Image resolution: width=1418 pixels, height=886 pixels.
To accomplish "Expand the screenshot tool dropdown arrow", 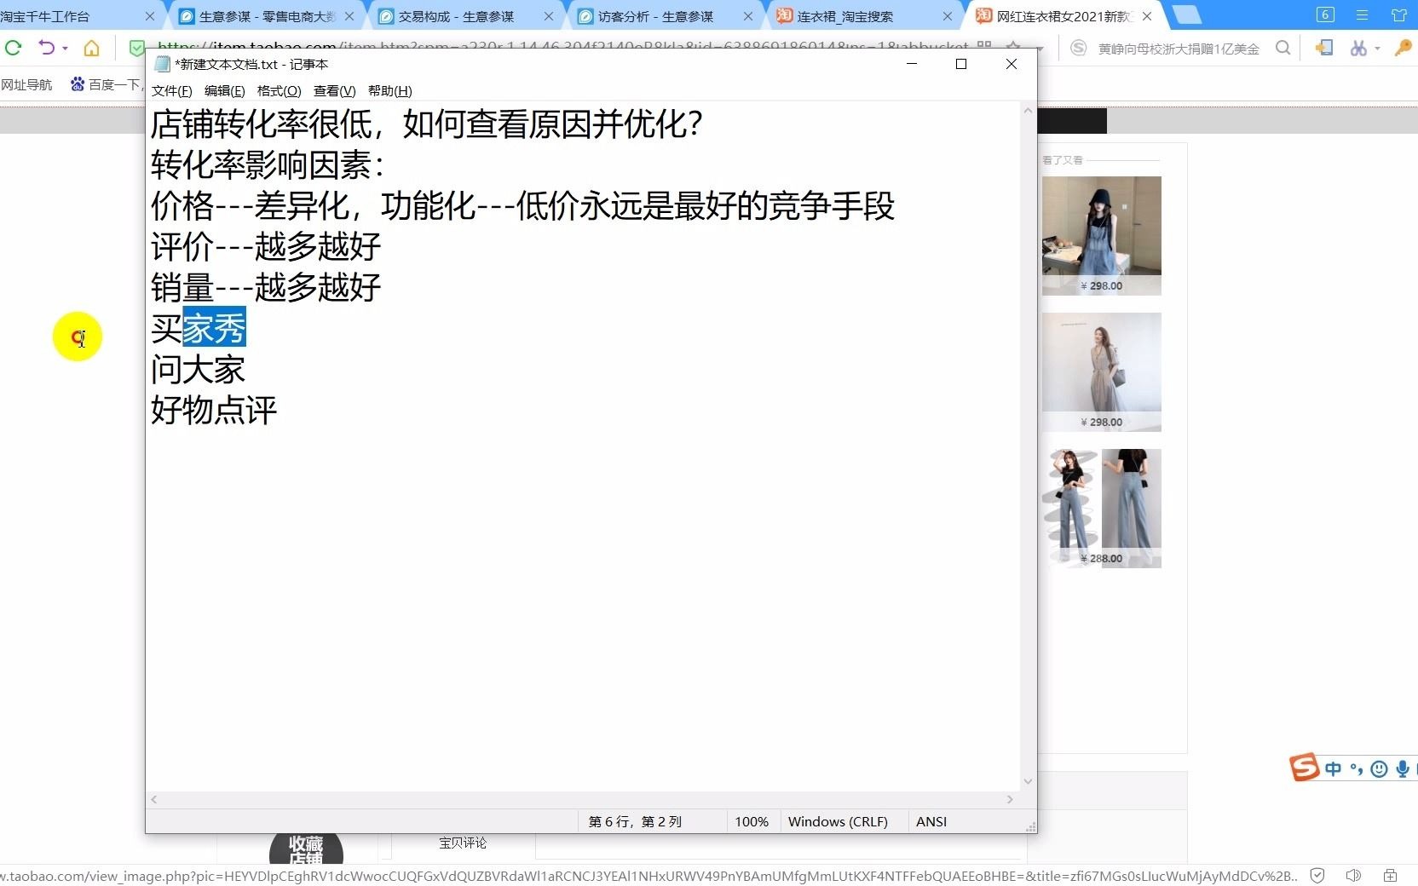I will 1377,49.
